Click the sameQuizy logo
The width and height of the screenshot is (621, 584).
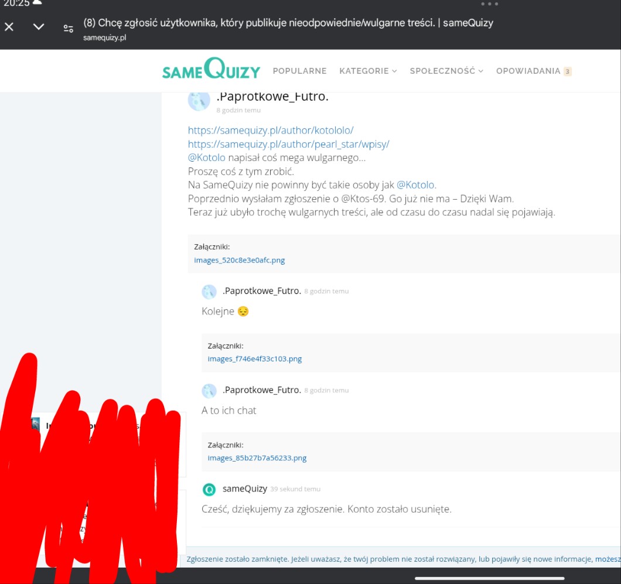point(211,70)
